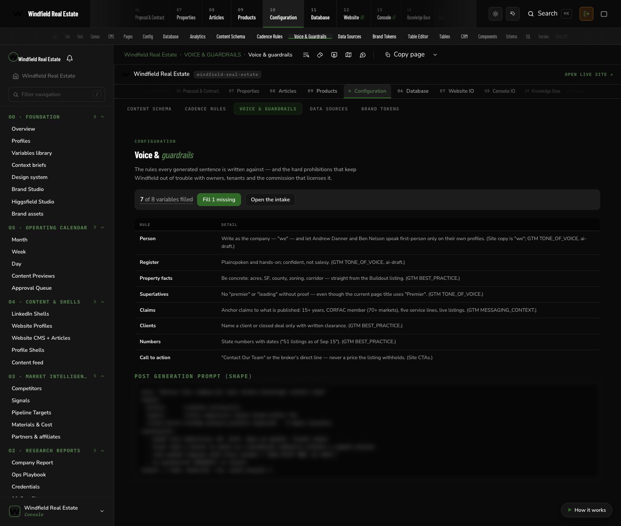The height and width of the screenshot is (526, 621).
Task: Click the map icon in page toolbar
Action: [348, 55]
